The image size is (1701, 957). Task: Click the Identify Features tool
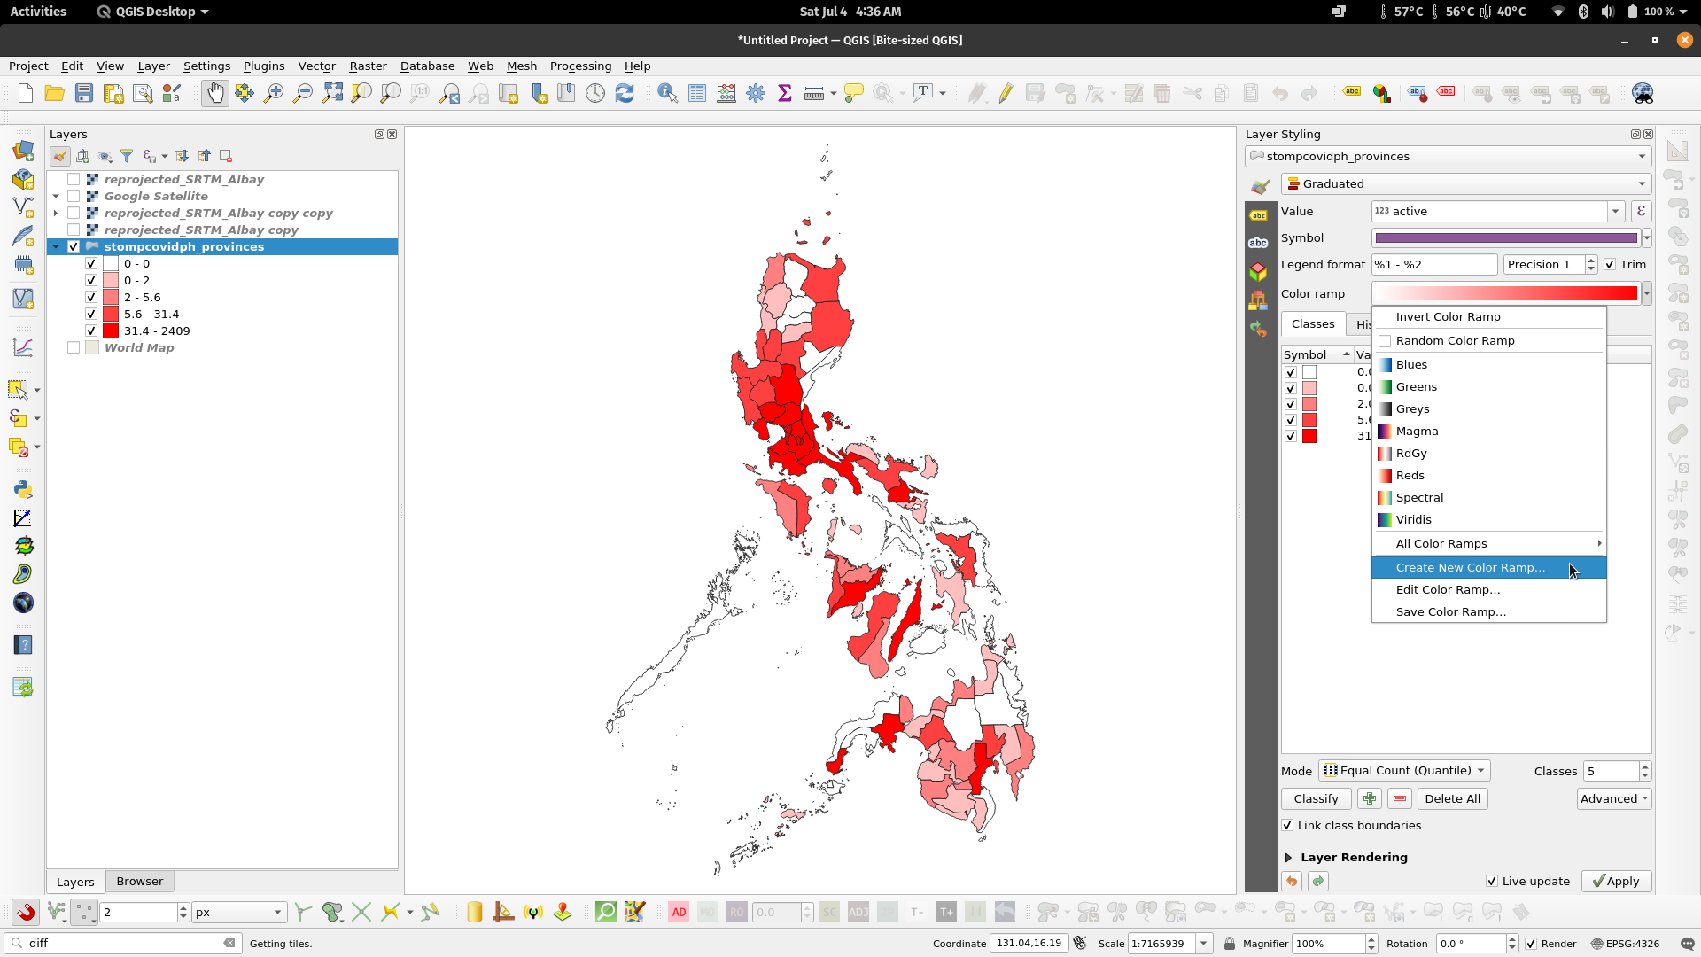point(667,93)
